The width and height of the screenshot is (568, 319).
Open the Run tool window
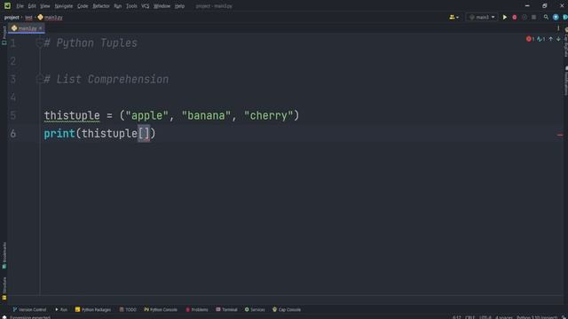pyautogui.click(x=61, y=309)
